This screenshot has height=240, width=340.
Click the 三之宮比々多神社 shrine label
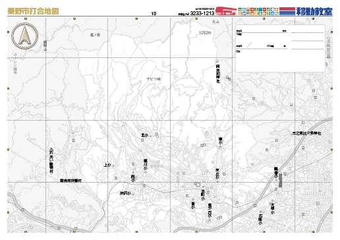(306, 133)
